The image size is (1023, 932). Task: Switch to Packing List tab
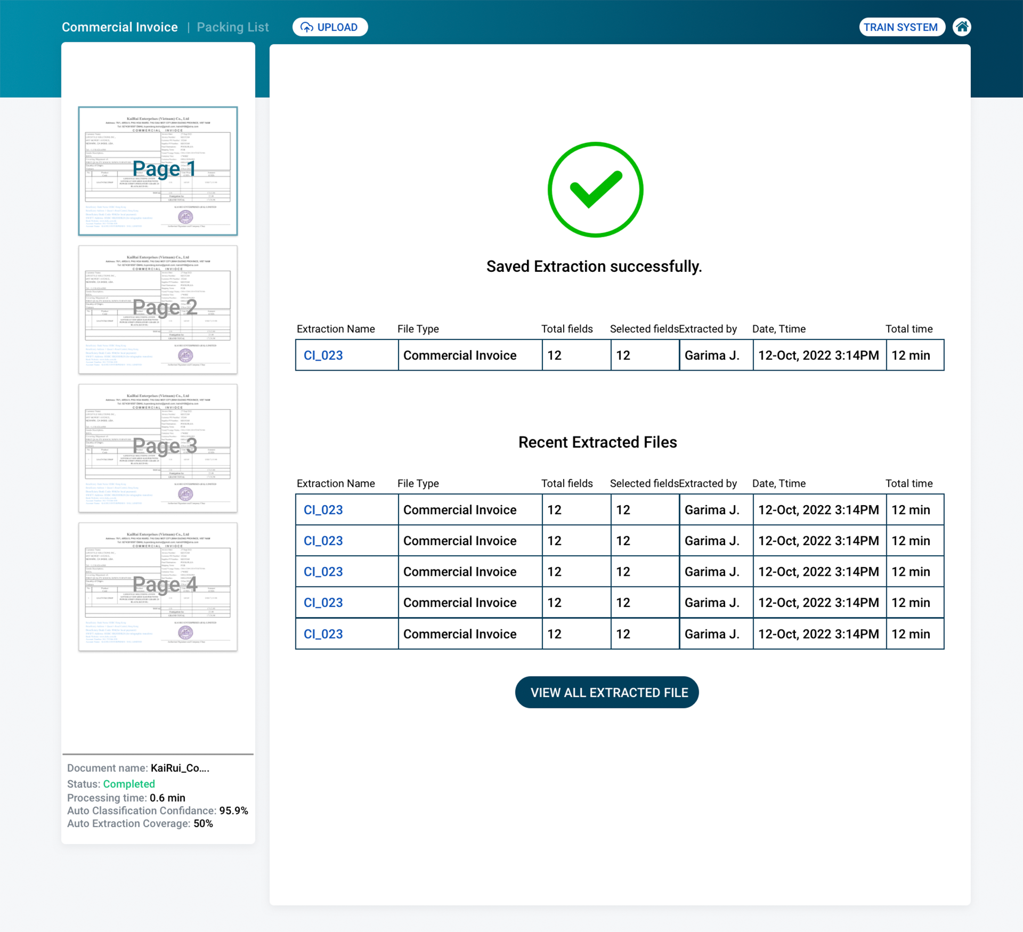click(233, 27)
